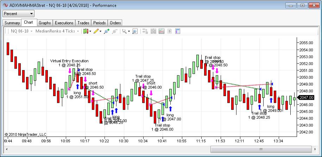
Task: Click the 2055.00 price axis label
Action: [x=307, y=43]
